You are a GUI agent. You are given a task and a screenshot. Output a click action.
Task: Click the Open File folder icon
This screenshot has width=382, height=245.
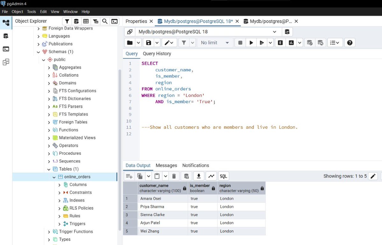click(x=130, y=43)
